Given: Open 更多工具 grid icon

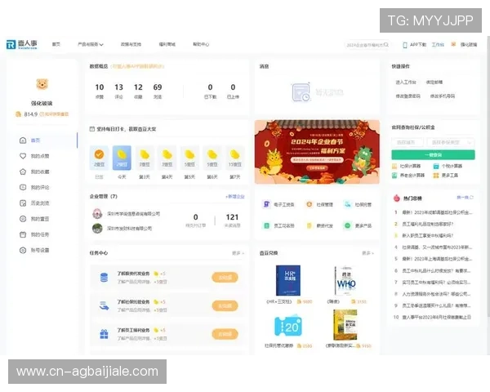Looking at the screenshot, I should click(436, 176).
